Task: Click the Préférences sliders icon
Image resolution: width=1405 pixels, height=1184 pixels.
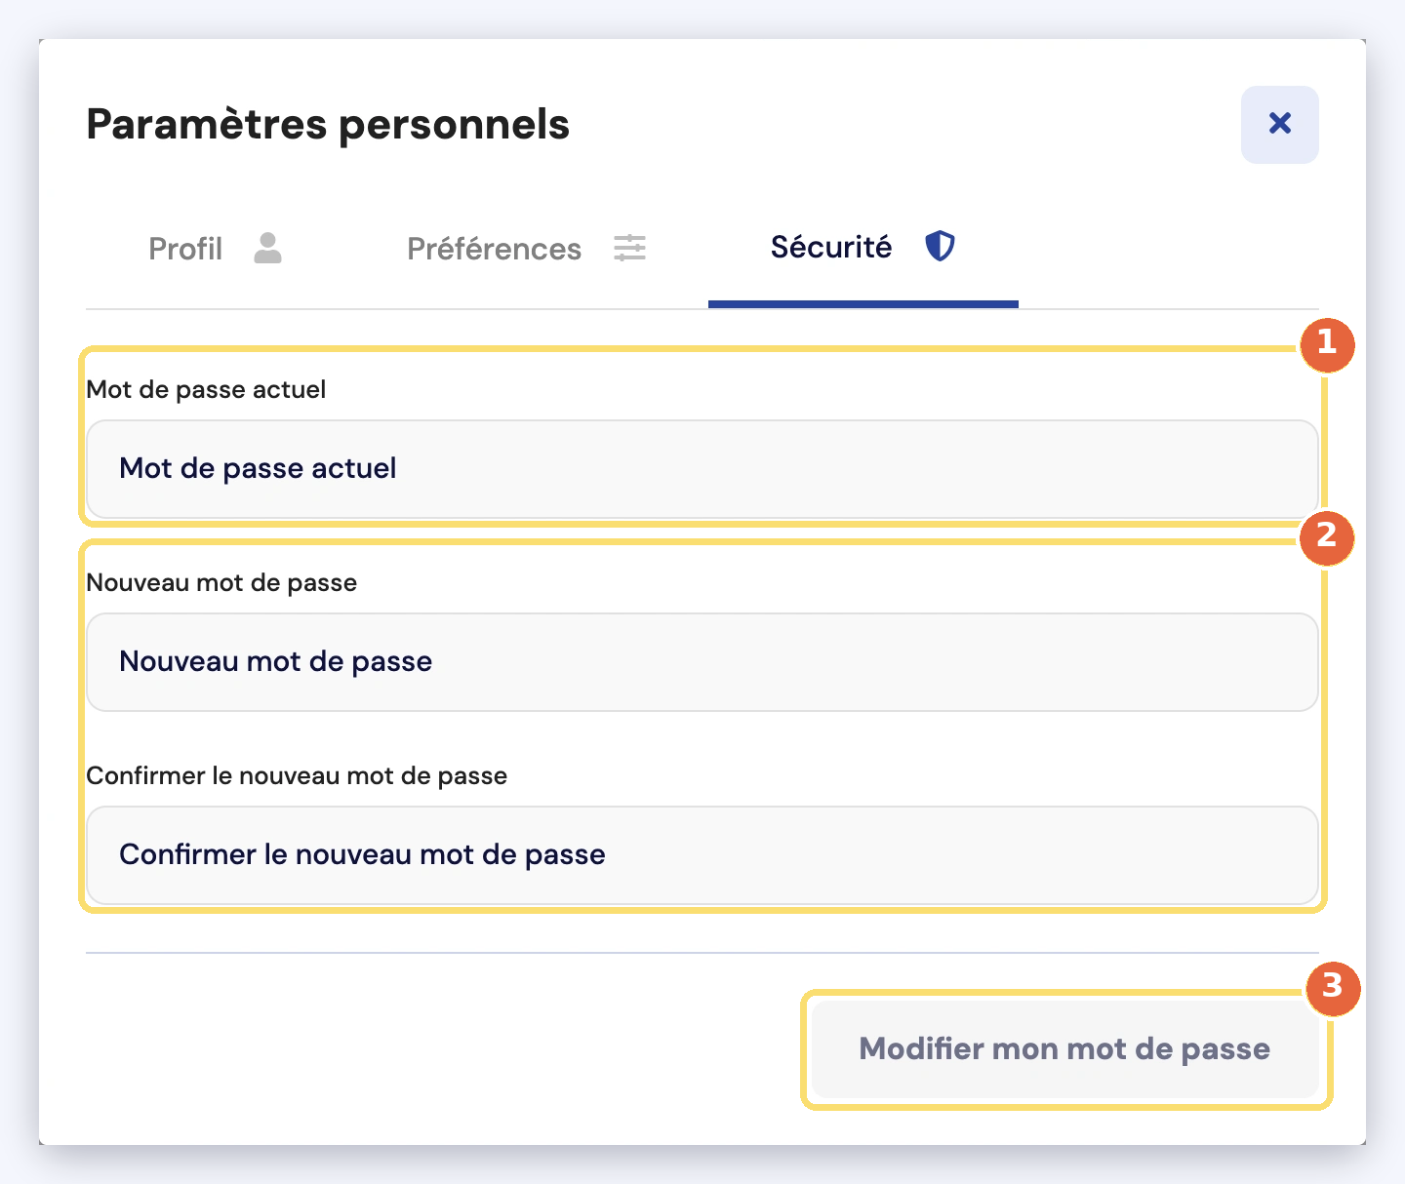Action: click(629, 249)
